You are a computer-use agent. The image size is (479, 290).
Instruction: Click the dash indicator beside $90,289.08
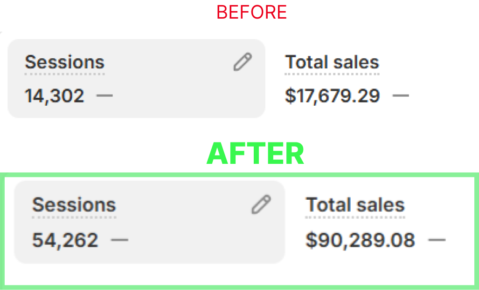437,240
